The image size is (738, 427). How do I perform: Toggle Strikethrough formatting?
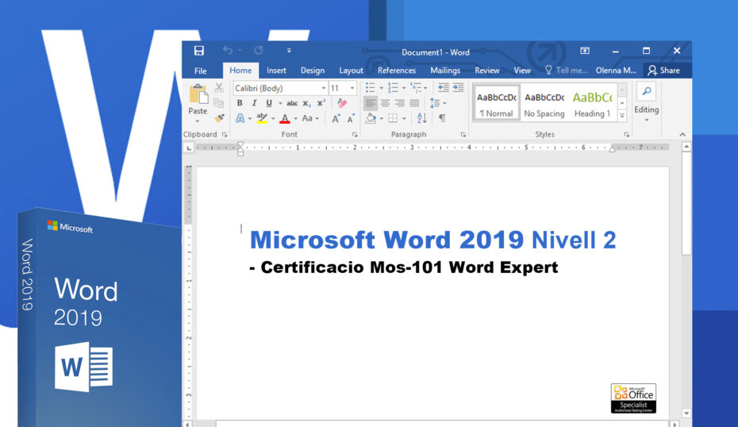click(x=292, y=103)
